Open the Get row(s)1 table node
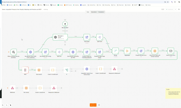The height and width of the screenshot is (108, 181). point(39,70)
